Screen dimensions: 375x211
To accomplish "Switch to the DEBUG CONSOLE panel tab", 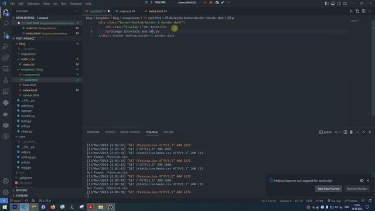I will [130, 132].
